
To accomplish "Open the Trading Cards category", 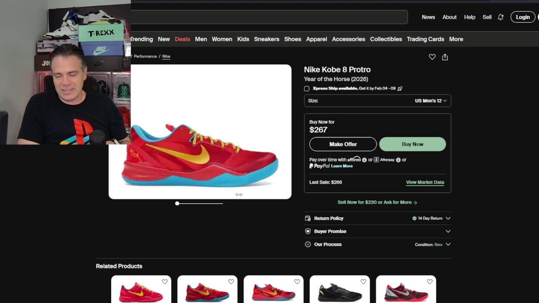I will tap(425, 39).
